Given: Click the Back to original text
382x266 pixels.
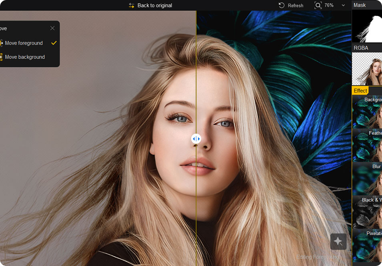Looking at the screenshot, I should click(x=155, y=6).
